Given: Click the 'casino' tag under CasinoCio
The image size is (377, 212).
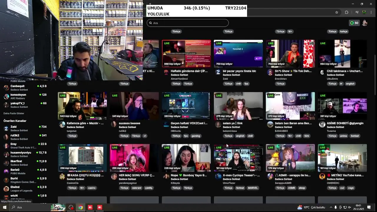Looking at the screenshot, I should 92,188.
